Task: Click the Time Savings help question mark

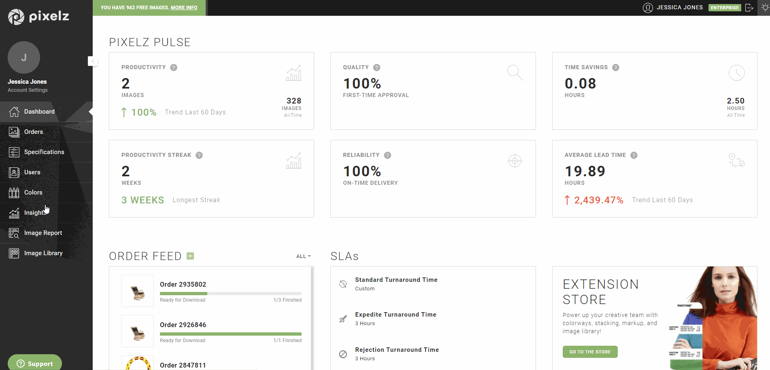Action: coord(615,68)
